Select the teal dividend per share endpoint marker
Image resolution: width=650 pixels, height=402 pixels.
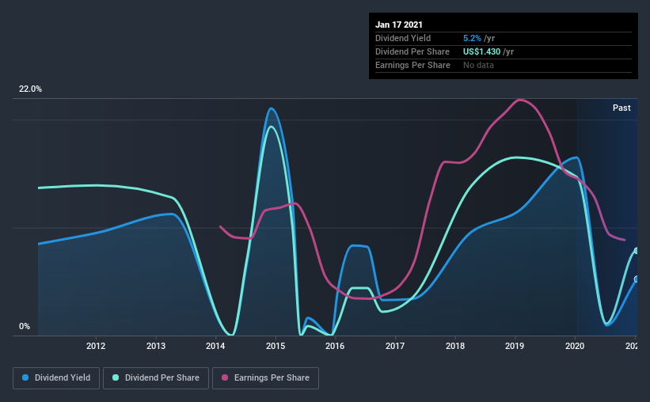[x=636, y=251]
